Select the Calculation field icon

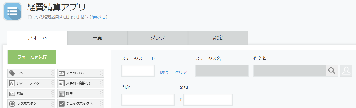tap(62, 94)
